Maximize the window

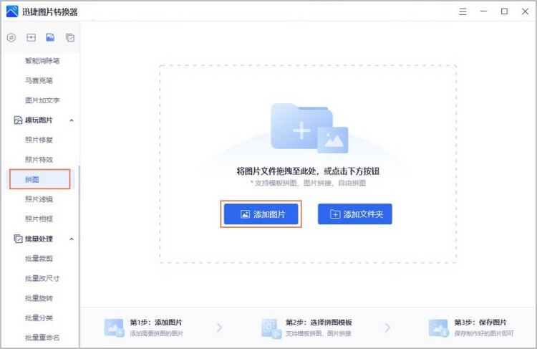pyautogui.click(x=504, y=11)
